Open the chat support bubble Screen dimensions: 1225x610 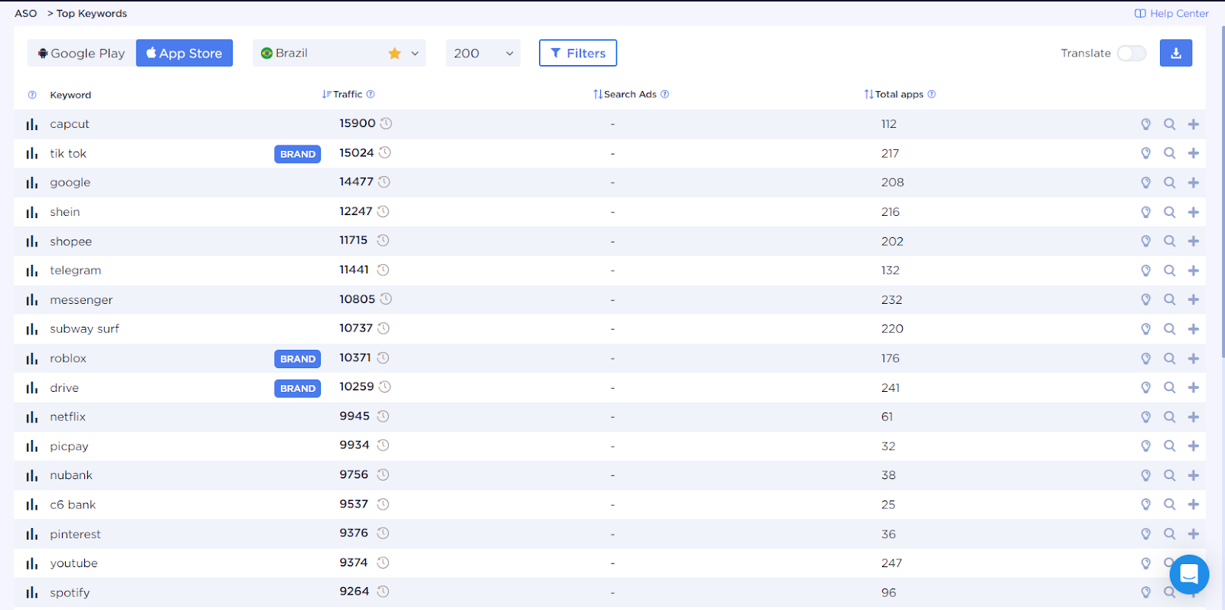tap(1189, 574)
